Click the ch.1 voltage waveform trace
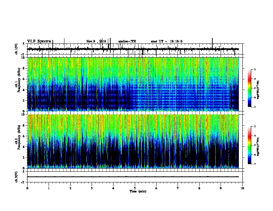 coord(133,49)
